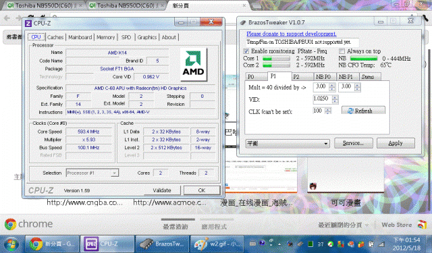Open 可可漫畫 thumbnail
Viewport: 432px width, 253px height.
pyautogui.click(x=346, y=175)
